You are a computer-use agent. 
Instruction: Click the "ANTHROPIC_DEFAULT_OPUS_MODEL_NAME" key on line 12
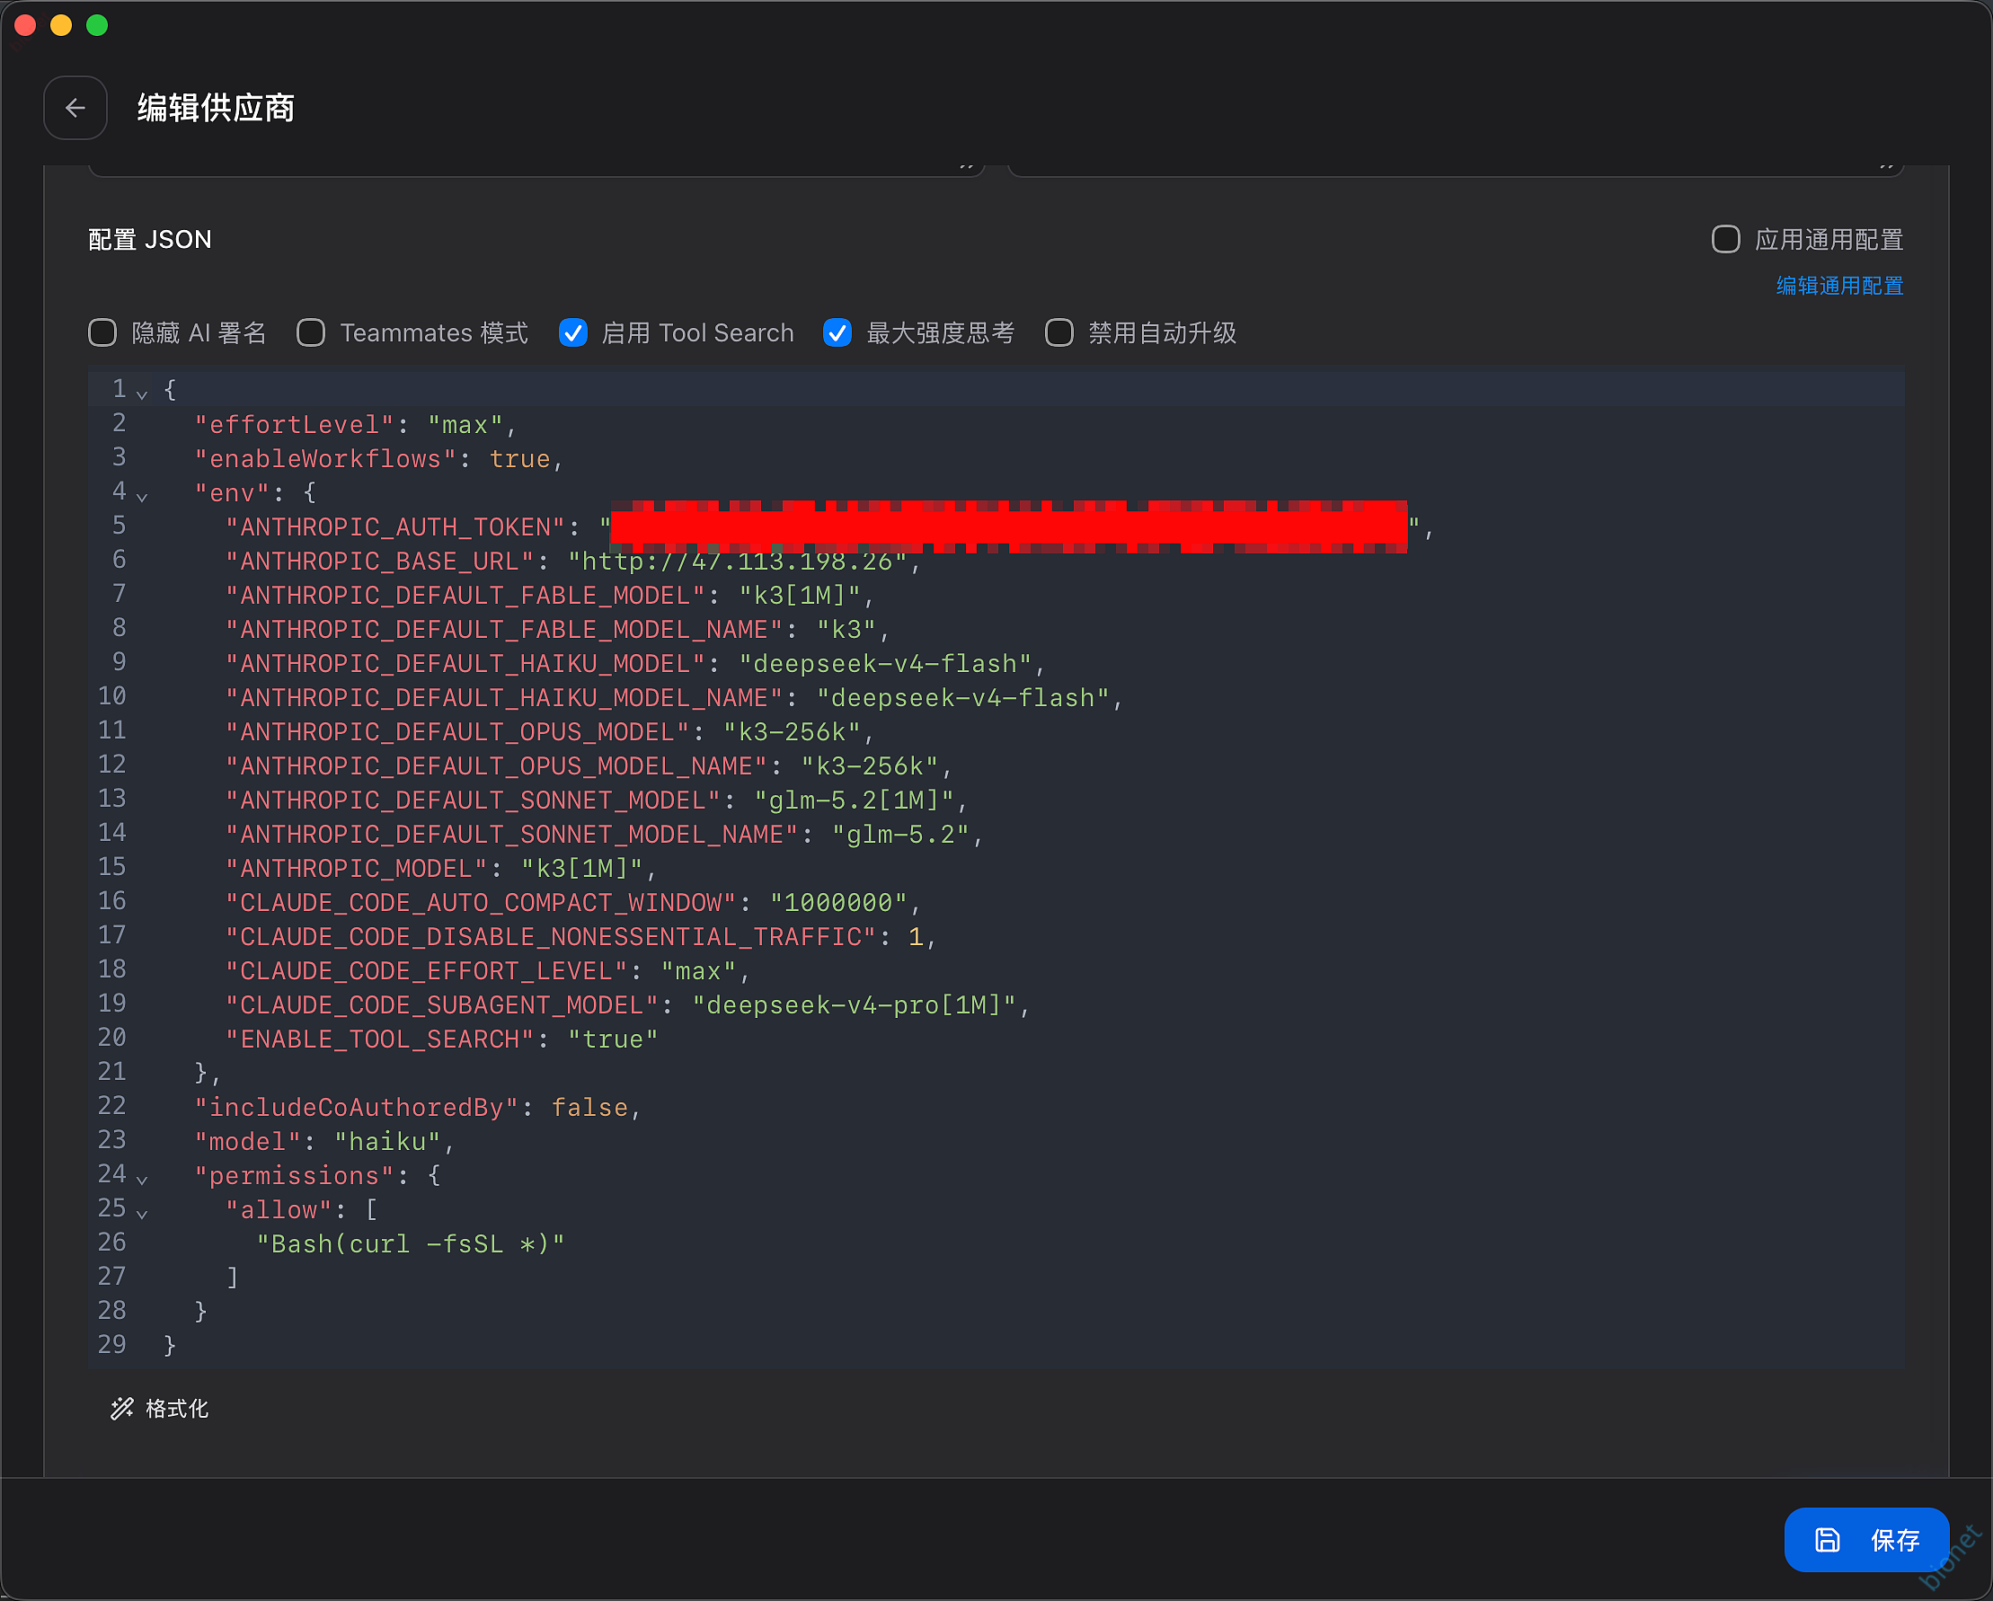496,767
